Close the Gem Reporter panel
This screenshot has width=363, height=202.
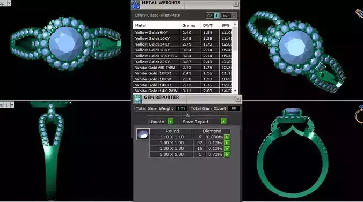coord(238,99)
